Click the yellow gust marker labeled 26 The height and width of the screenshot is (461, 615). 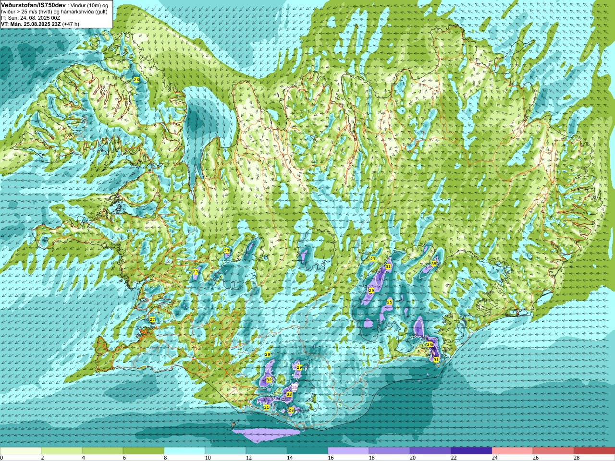(136, 80)
